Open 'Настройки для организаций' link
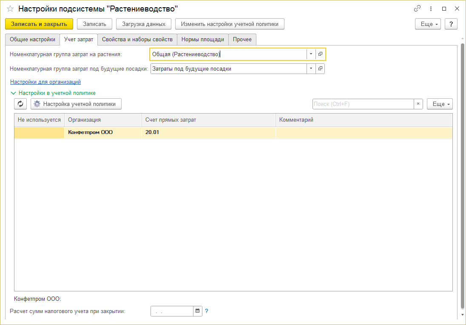This screenshot has width=466, height=325. point(45,82)
